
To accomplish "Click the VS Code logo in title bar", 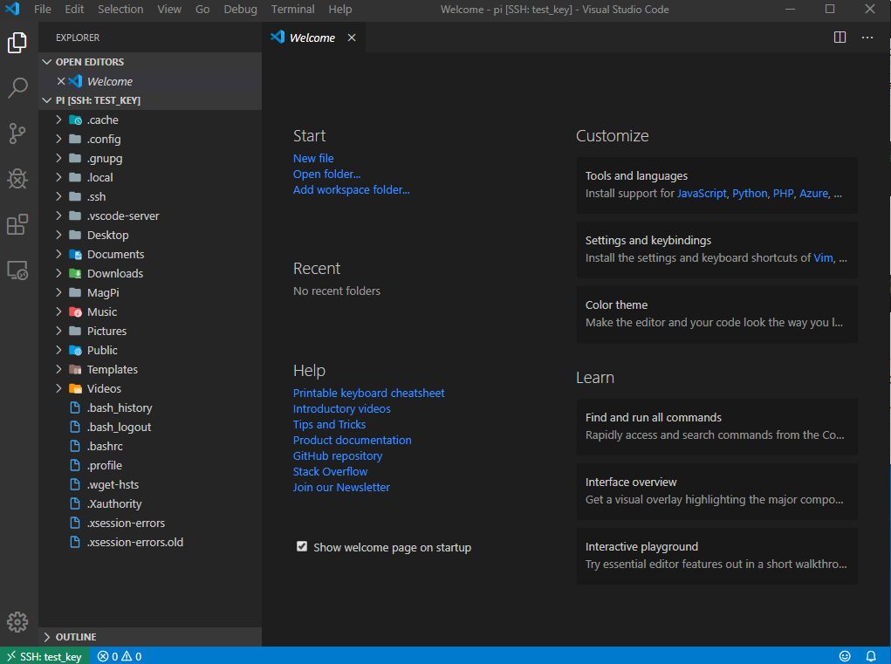I will [12, 9].
